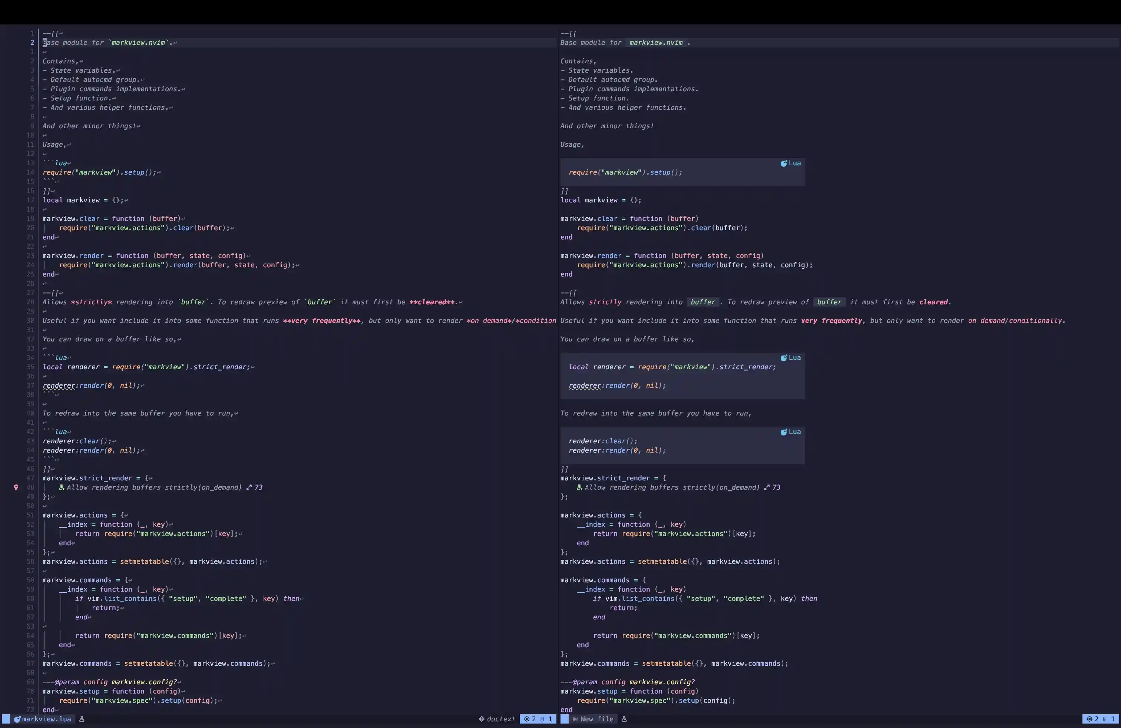
Task: Click the underlined renderer word in left pane
Action: point(59,385)
